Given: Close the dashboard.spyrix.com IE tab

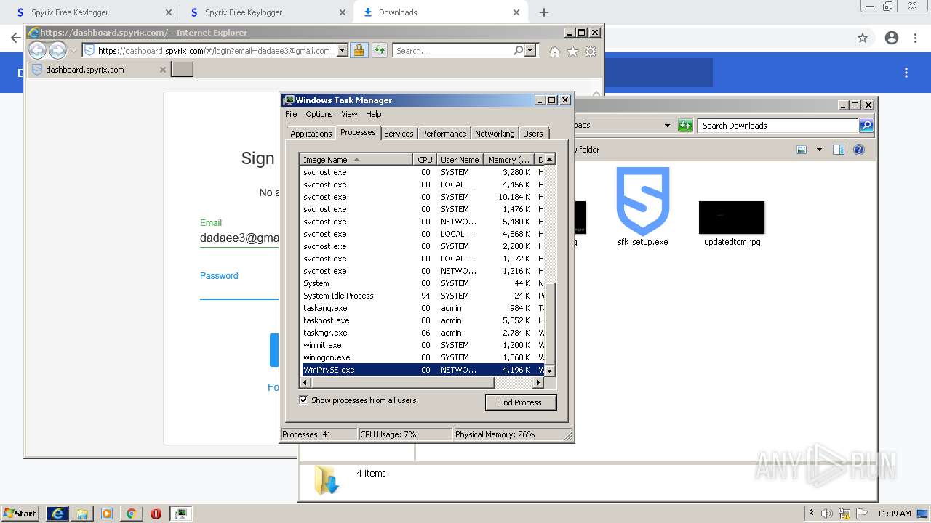Looking at the screenshot, I should 163,70.
